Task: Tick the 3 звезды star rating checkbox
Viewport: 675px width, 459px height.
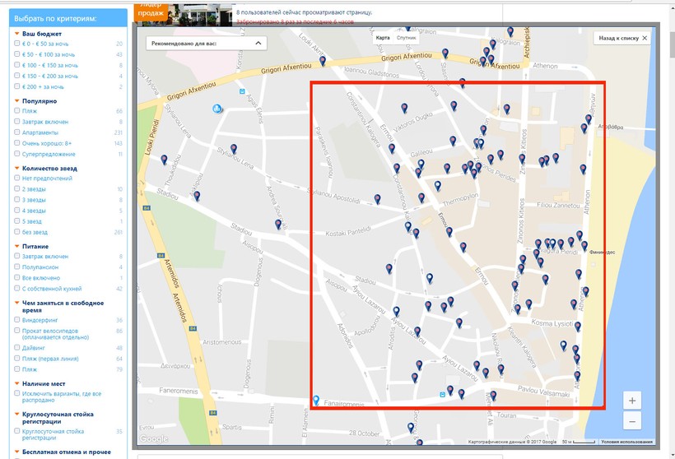Action: (17, 200)
